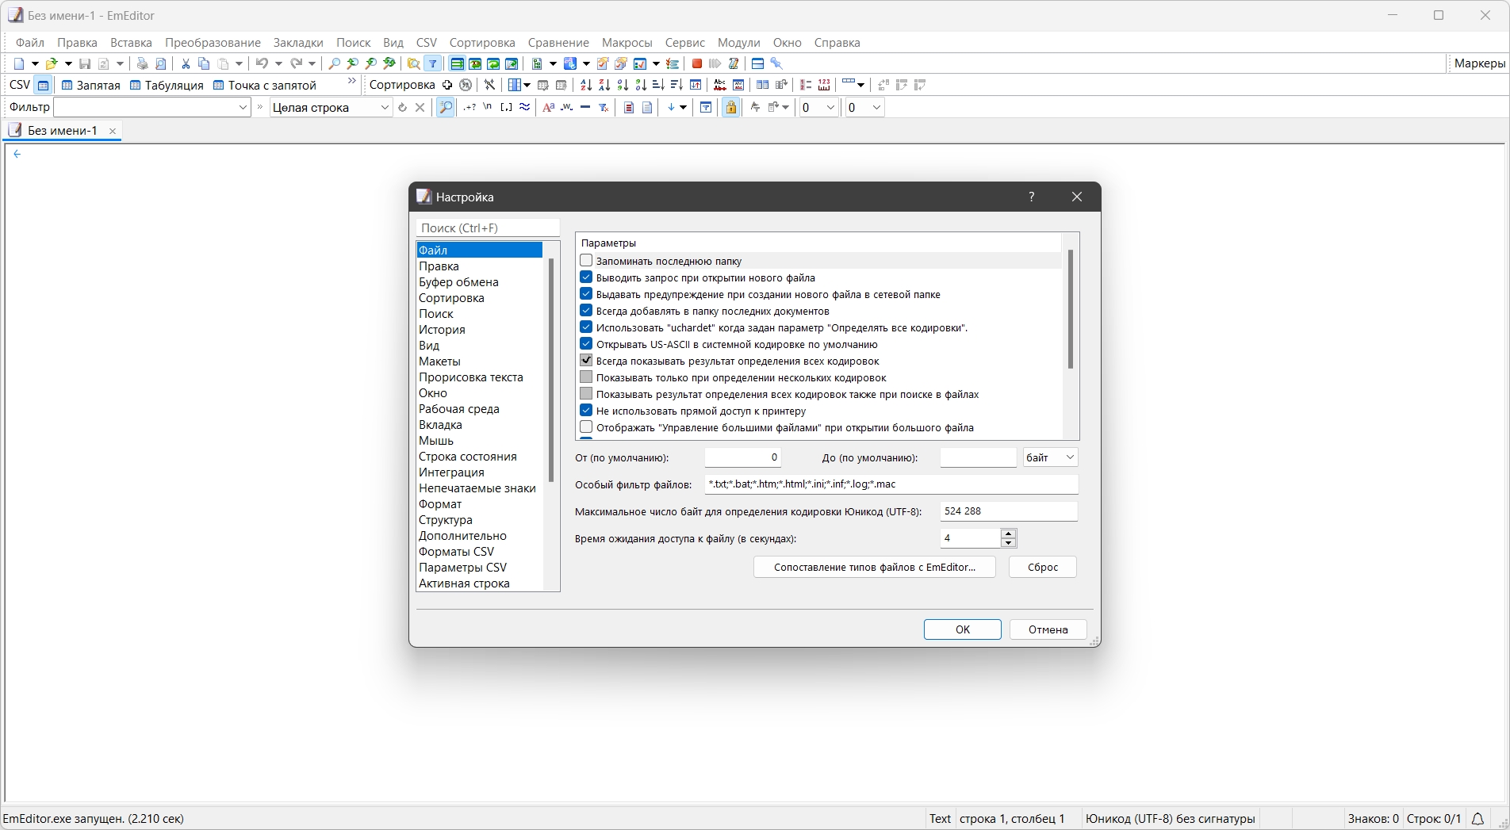Check 'Отображать Управление большими файлами' option
This screenshot has width=1510, height=830.
tap(586, 427)
